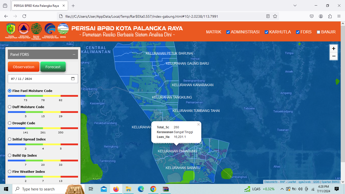Screen dimensions: 345x194
Task: Close the map popup
Action: (199, 124)
